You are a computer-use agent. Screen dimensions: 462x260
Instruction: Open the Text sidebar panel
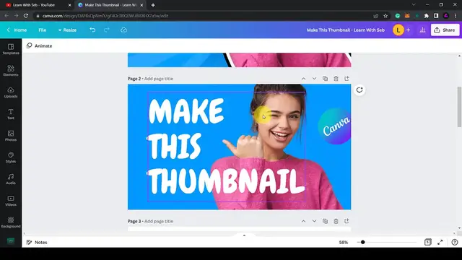coord(11,114)
